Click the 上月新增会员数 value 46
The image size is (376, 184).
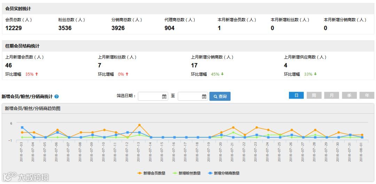tap(9, 65)
